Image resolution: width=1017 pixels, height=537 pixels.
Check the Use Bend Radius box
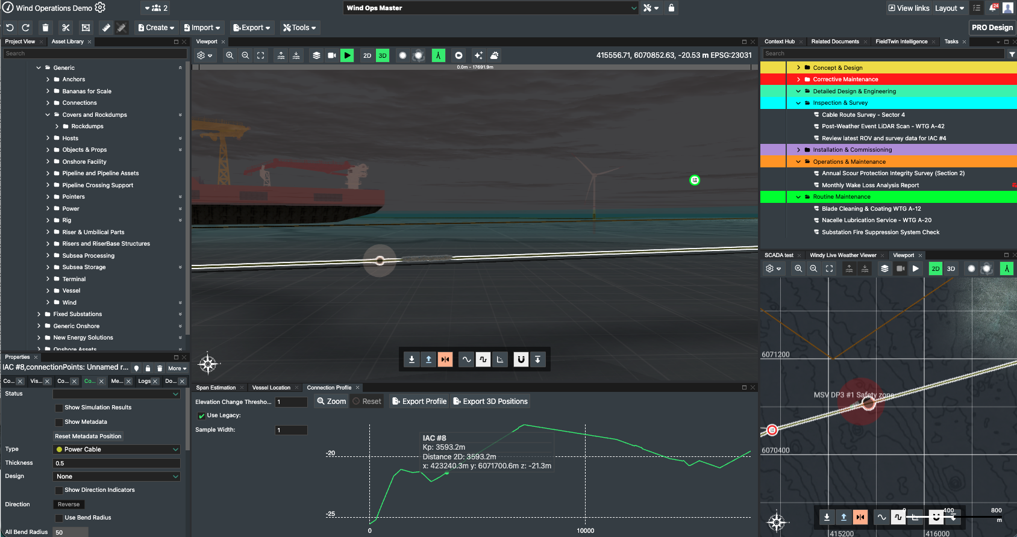click(x=59, y=518)
